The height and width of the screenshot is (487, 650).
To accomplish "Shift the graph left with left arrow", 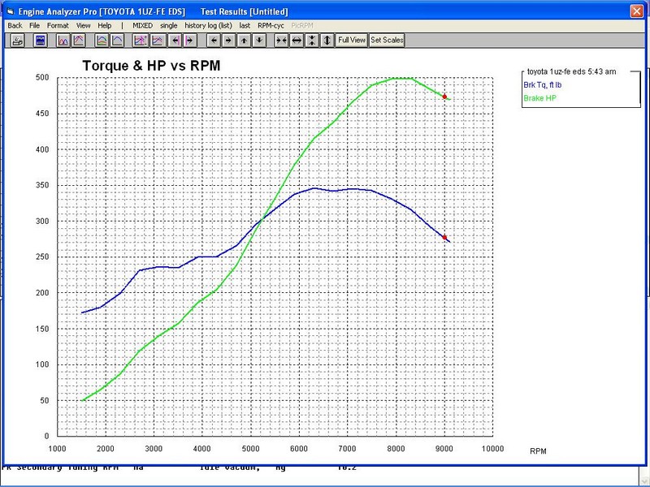I will point(214,40).
